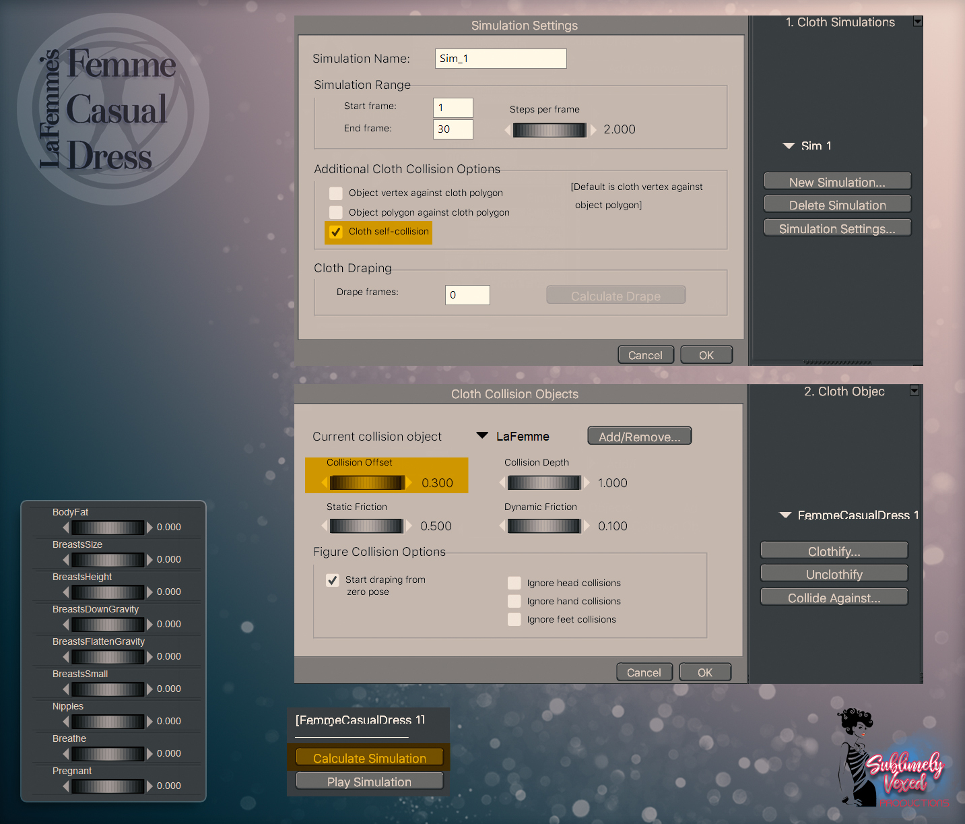
Task: Click the Add/Remove collision objects button
Action: point(640,436)
